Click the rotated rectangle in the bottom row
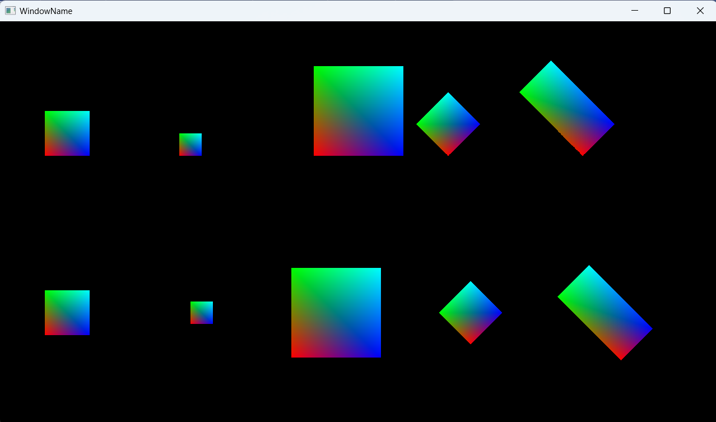Viewport: 716px width, 422px height. coord(605,313)
